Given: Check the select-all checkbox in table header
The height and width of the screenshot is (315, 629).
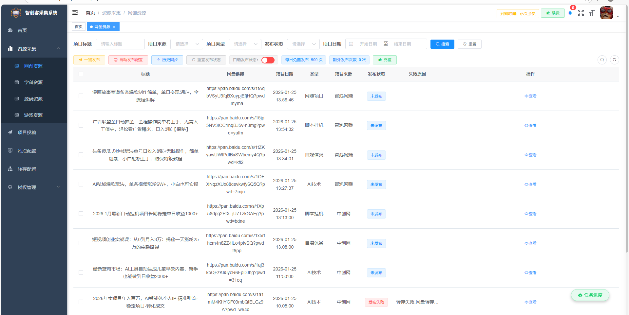Looking at the screenshot, I should click(x=81, y=74).
